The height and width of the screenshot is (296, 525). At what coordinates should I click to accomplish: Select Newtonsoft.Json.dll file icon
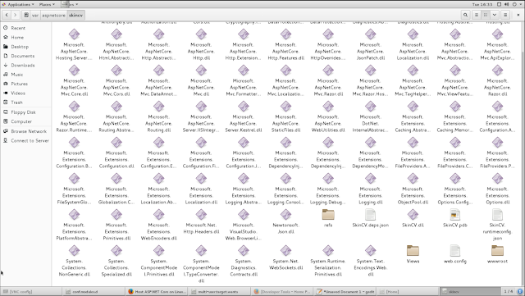(x=286, y=215)
